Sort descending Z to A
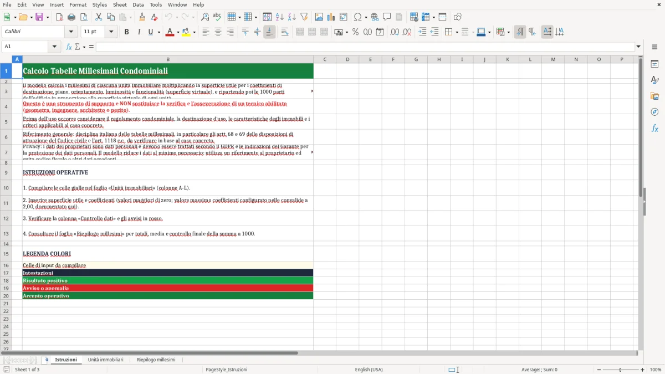This screenshot has width=665, height=374. click(292, 17)
